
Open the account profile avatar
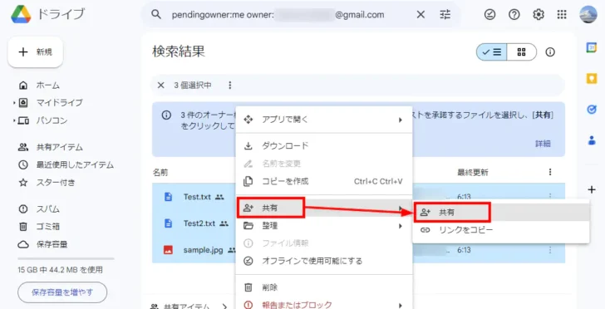pos(588,15)
